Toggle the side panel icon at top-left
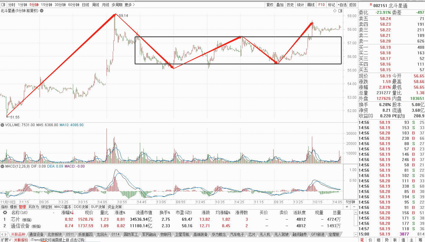425x242 pixels. pyautogui.click(x=3, y=4)
